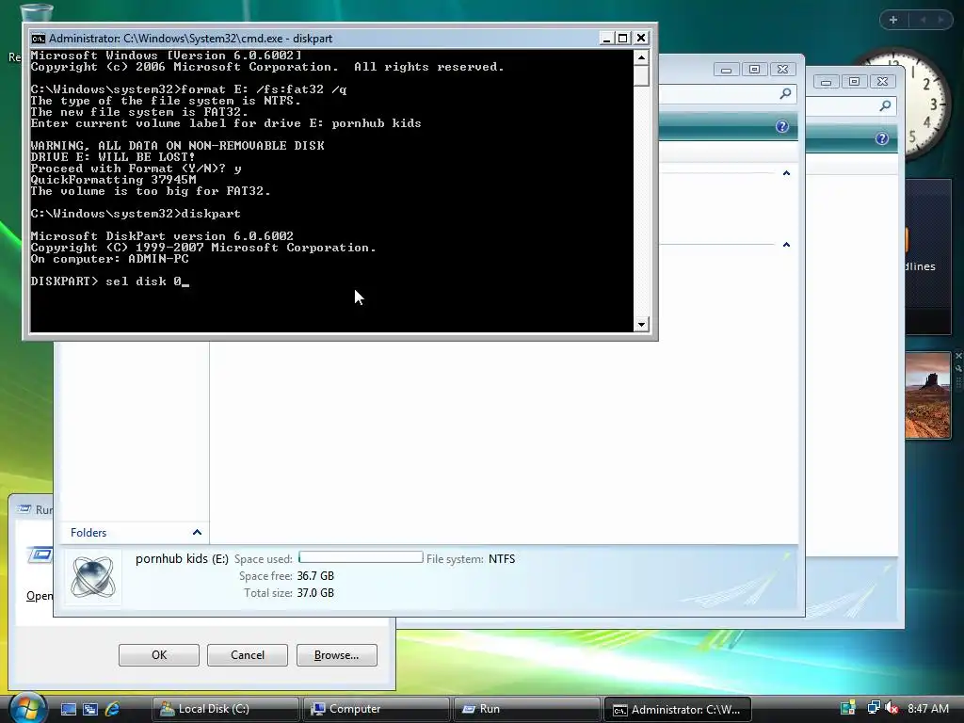Click the network tray icon

(x=874, y=708)
